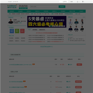The image size is (93, 93).
Task: Select 四级听力 in green navigation bar
Action: [x=55, y=11]
